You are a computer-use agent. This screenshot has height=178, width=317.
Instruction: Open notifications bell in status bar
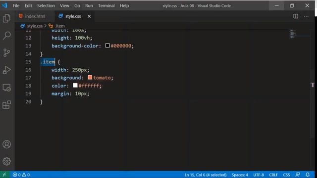308,175
